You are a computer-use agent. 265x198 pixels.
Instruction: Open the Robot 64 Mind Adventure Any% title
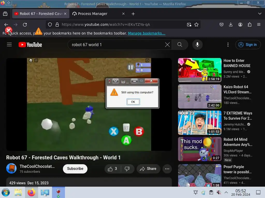238,142
